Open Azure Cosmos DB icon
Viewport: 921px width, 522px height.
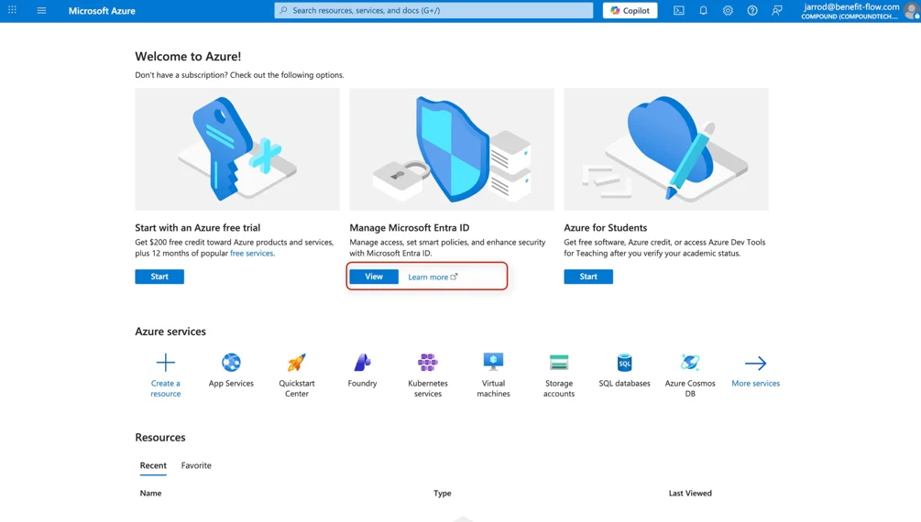[x=690, y=363]
